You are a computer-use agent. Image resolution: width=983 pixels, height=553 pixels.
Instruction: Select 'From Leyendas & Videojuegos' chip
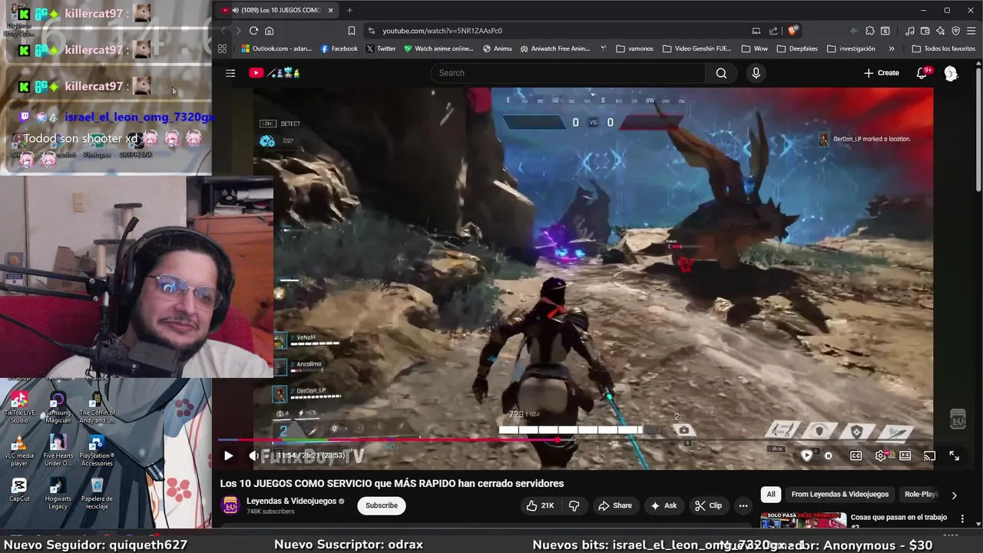[x=839, y=495]
